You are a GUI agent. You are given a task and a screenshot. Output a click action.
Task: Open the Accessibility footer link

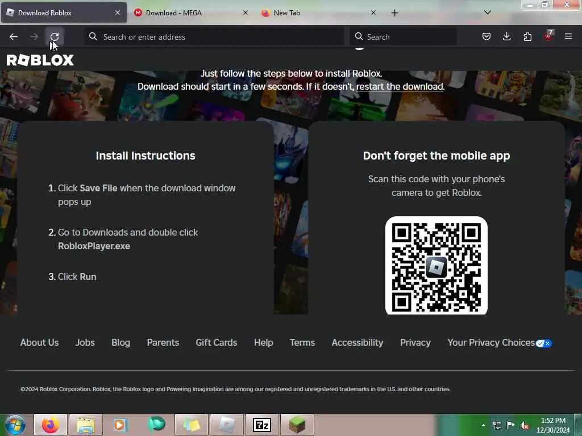[x=357, y=342]
